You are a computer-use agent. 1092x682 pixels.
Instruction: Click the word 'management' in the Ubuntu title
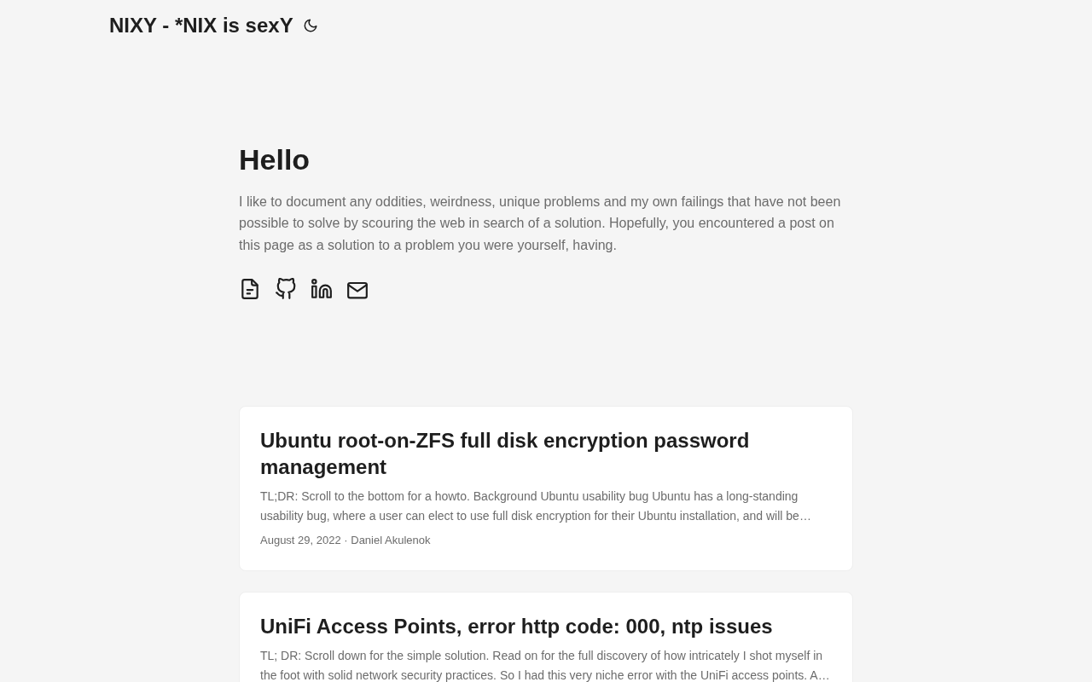323,467
